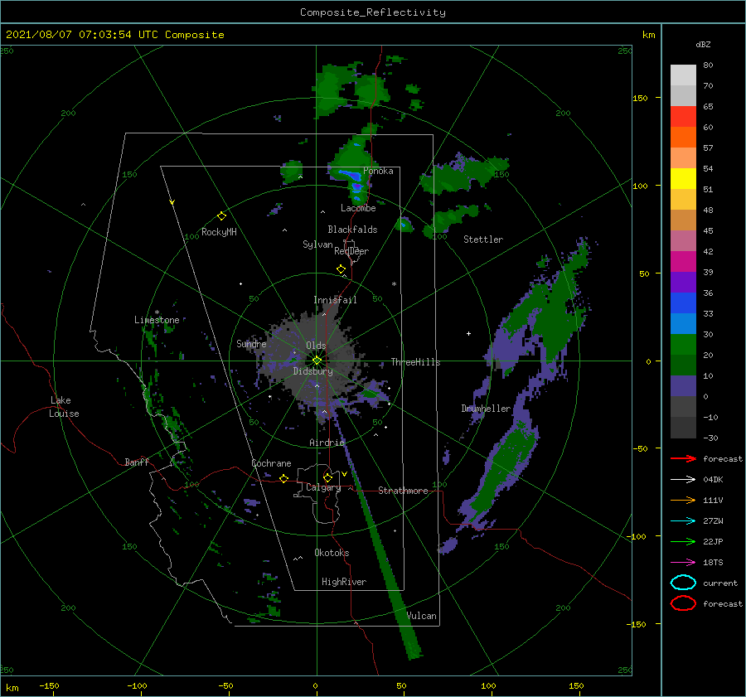
Task: Select the white 04DK arrow icon
Action: [683, 479]
